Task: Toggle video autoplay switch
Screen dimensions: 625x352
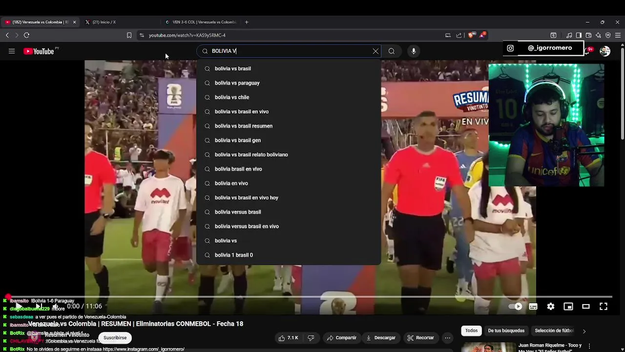Action: pyautogui.click(x=515, y=307)
